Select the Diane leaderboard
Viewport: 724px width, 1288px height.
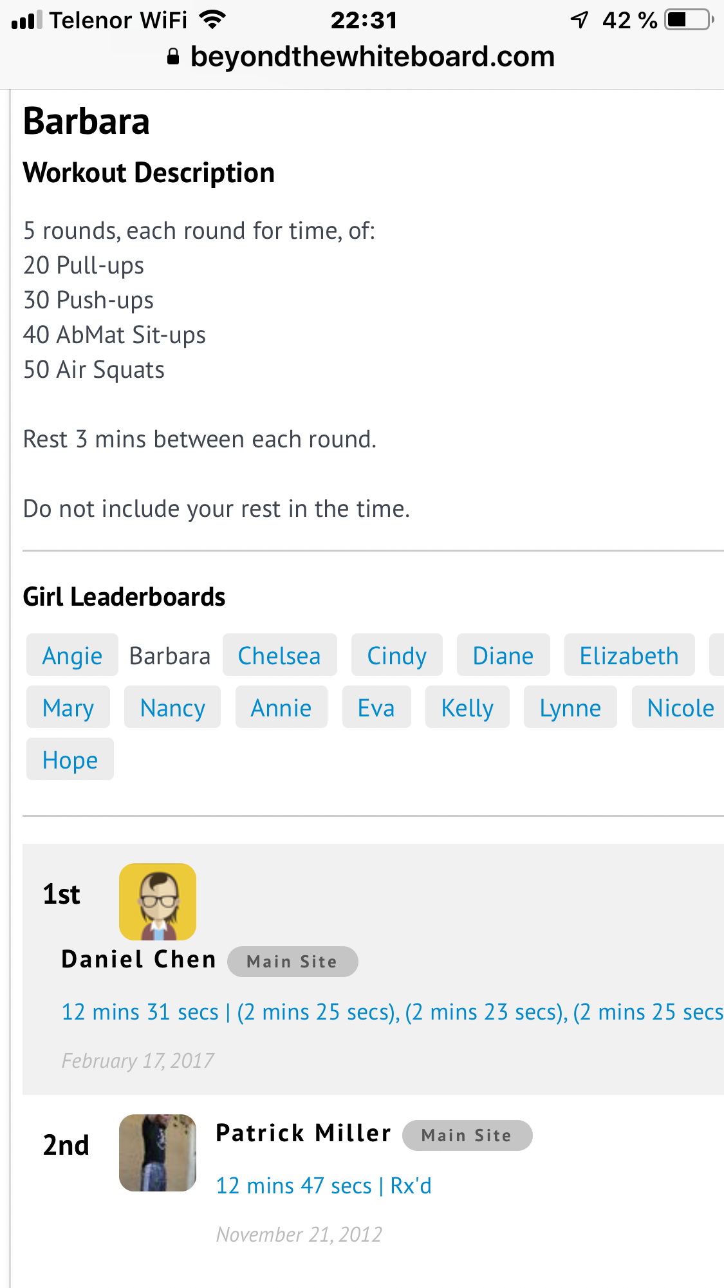coord(503,655)
